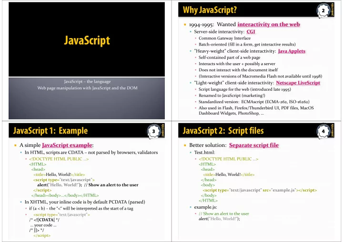Viewport: 343px width, 242px height.
Task: Click 'Server-side interactivity:' text
Action: pyautogui.click(x=219, y=32)
